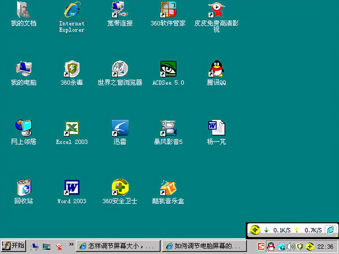Screen dimensions: 339x254
Task: Launch the 迅雷 Thunder downloader
Action: [x=120, y=127]
